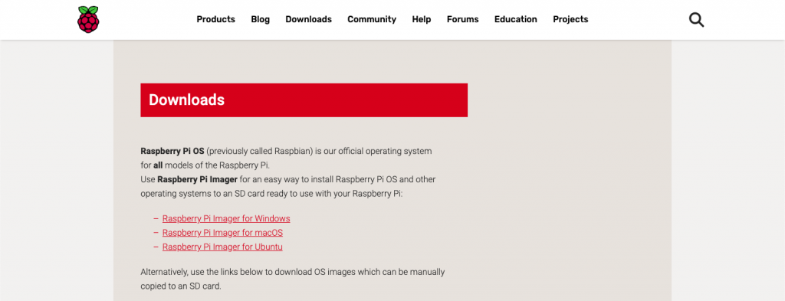The image size is (785, 301).
Task: Visit the Forums page
Action: point(462,19)
